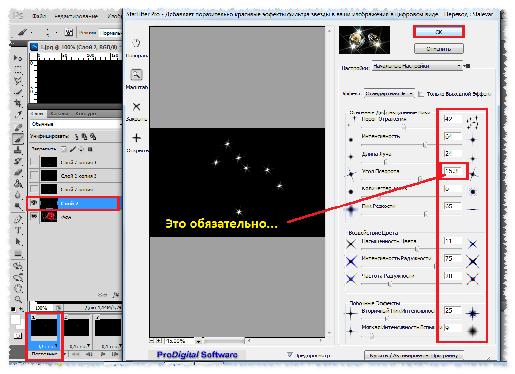This screenshot has width=515, height=374.
Task: Select the Polygonal Lasso tool
Action: (x=18, y=80)
